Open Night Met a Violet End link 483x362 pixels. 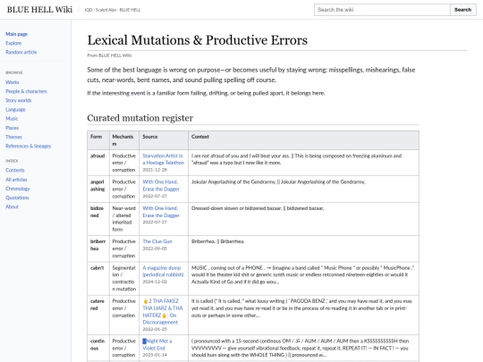[x=157, y=344]
